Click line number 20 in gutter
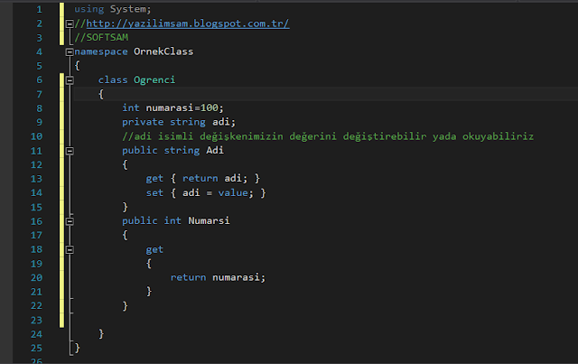578x364 pixels. [36, 277]
